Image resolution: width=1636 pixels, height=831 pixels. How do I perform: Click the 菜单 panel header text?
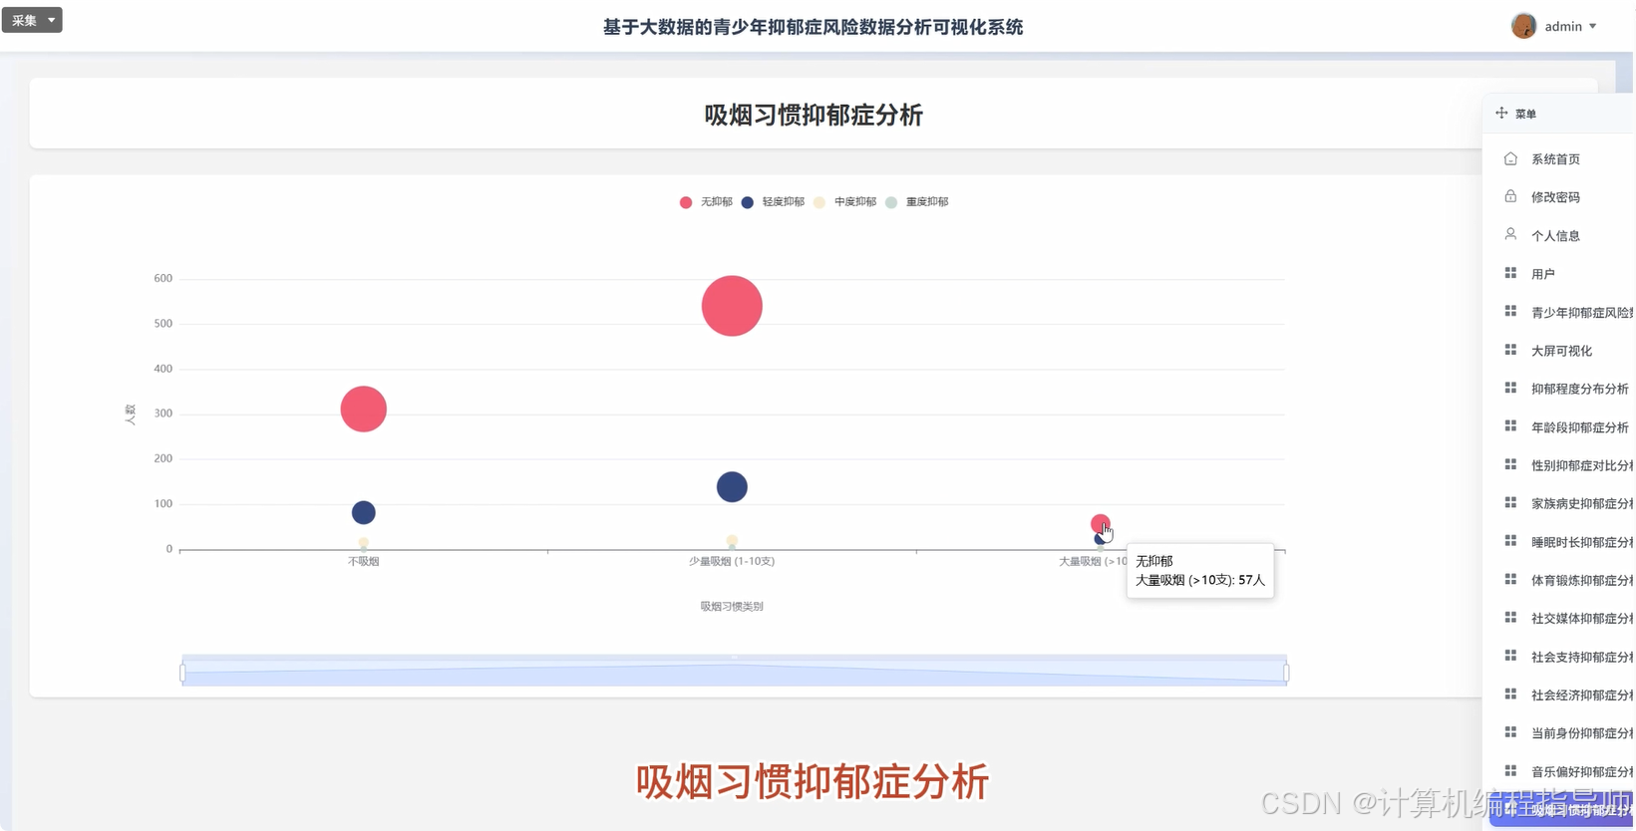pyautogui.click(x=1525, y=115)
